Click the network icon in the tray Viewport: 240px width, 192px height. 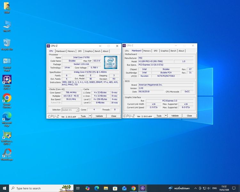204,188
